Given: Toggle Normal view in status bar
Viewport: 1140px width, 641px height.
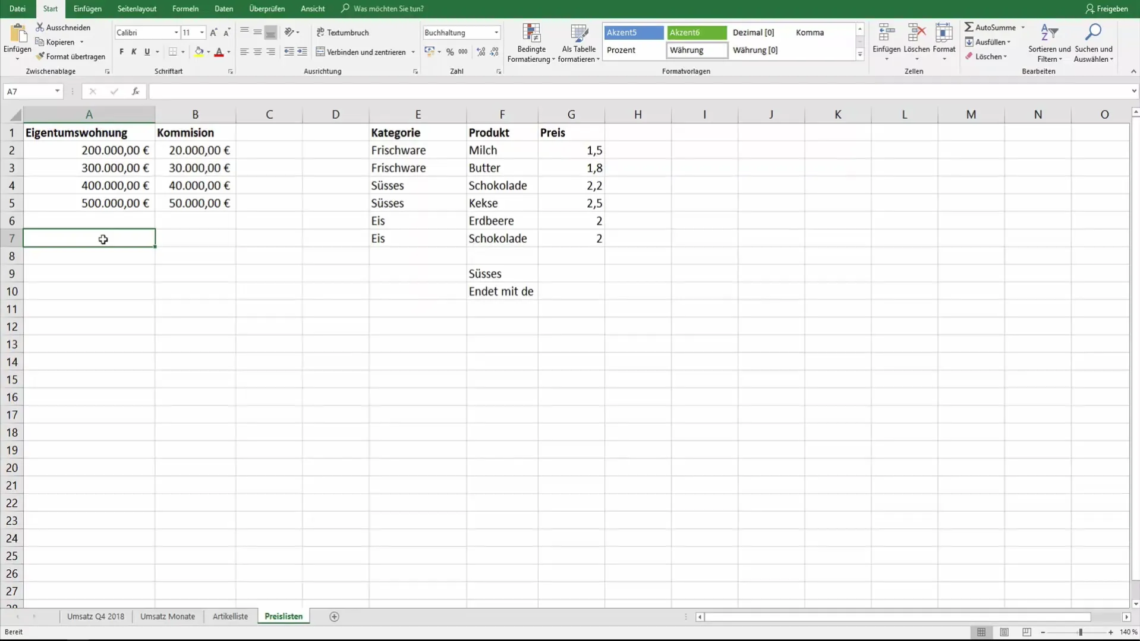Looking at the screenshot, I should point(981,632).
